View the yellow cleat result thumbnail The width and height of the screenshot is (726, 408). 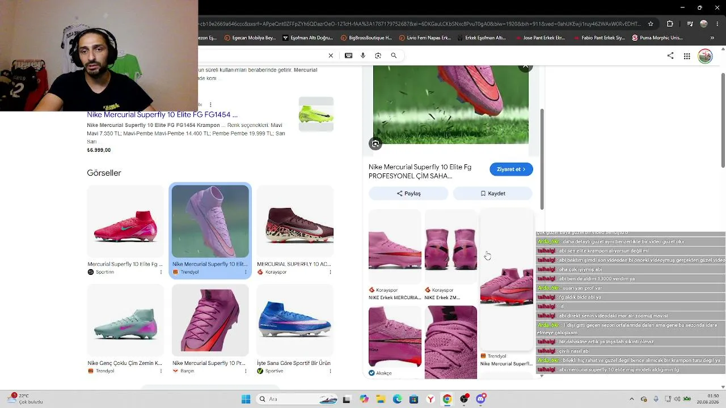pyautogui.click(x=316, y=114)
